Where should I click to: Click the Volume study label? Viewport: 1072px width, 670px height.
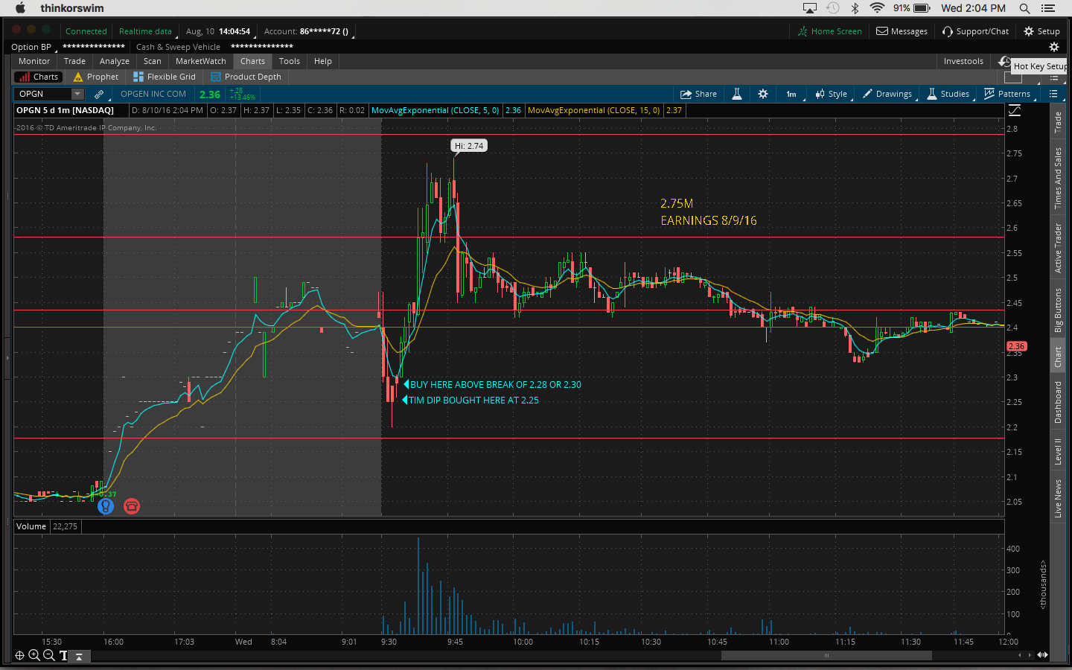coord(31,526)
